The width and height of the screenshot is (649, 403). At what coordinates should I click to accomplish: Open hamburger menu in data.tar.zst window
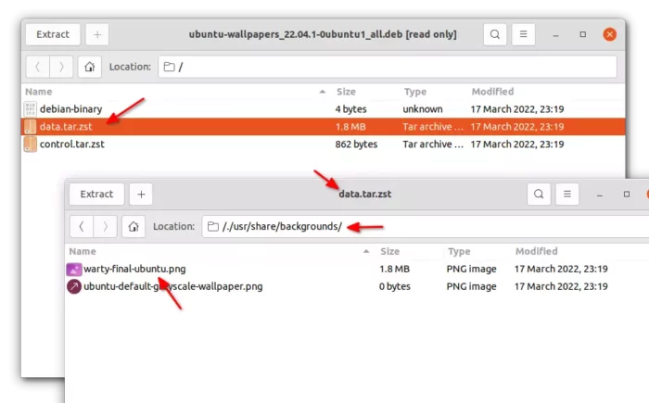click(x=567, y=194)
